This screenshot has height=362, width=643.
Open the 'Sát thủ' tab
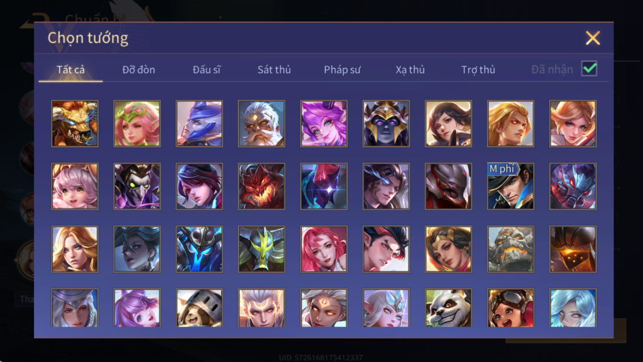[x=274, y=70]
